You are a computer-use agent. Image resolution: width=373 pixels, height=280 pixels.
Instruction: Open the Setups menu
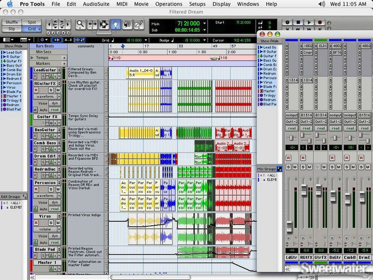point(197,4)
